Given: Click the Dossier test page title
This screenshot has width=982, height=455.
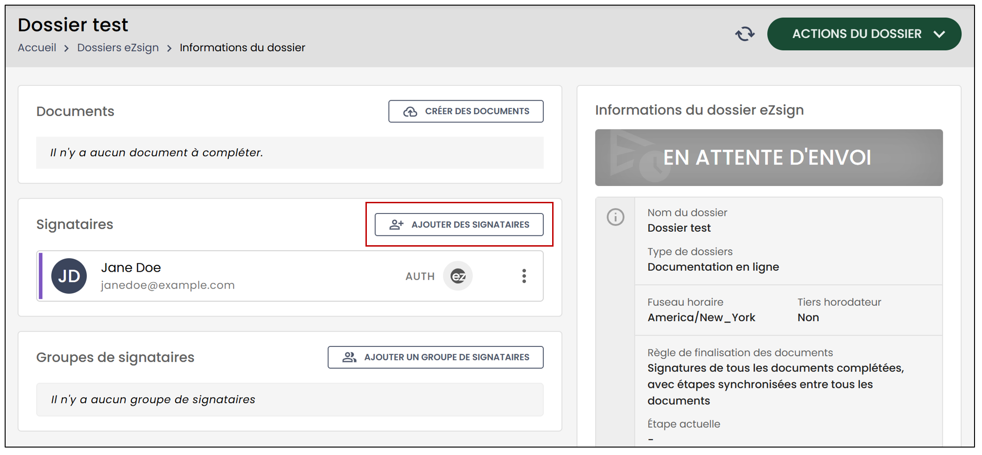Looking at the screenshot, I should 73,25.
